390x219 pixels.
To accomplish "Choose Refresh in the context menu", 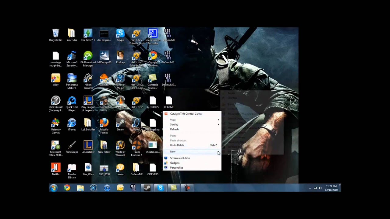I will pyautogui.click(x=192, y=129).
